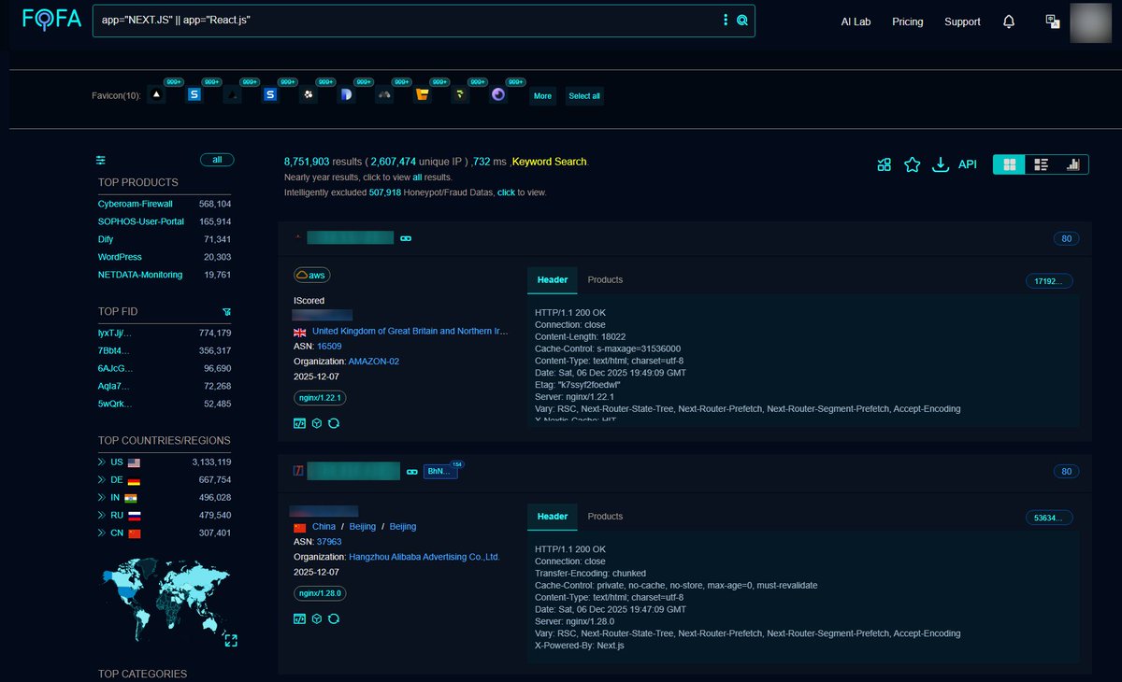1122x682 pixels.
Task: Click the download results icon
Action: (x=941, y=164)
